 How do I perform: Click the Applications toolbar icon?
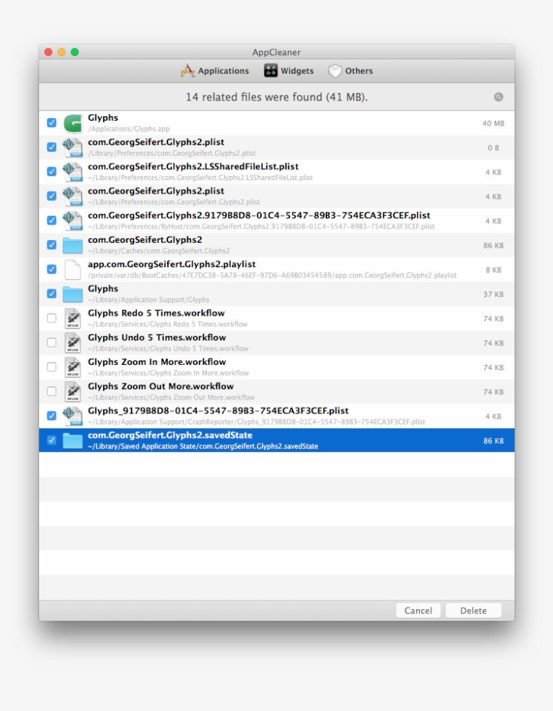[187, 71]
